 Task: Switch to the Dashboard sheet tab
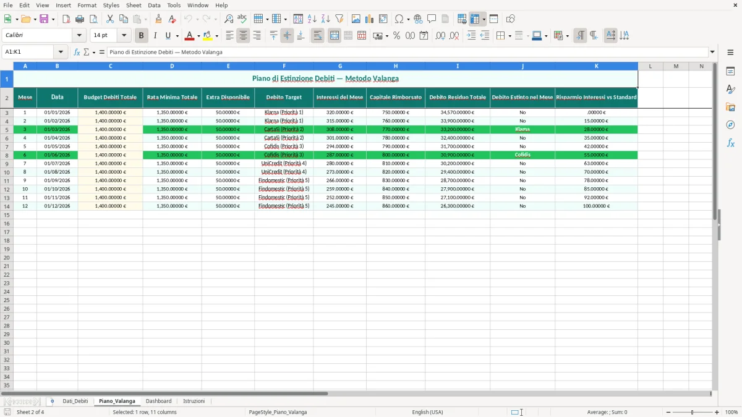[x=159, y=401]
